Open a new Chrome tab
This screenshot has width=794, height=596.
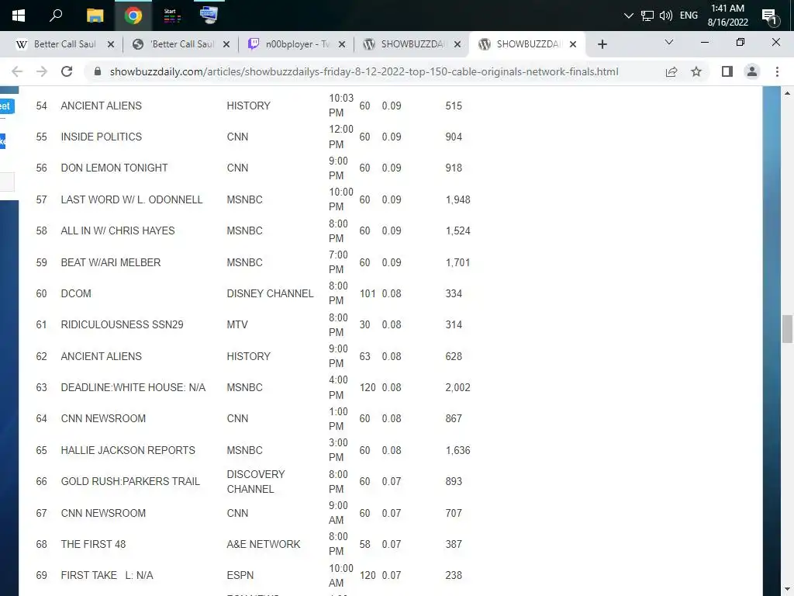[602, 44]
